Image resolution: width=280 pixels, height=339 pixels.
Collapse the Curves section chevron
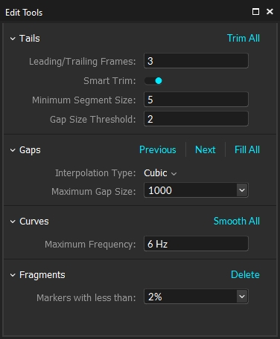pos(13,222)
